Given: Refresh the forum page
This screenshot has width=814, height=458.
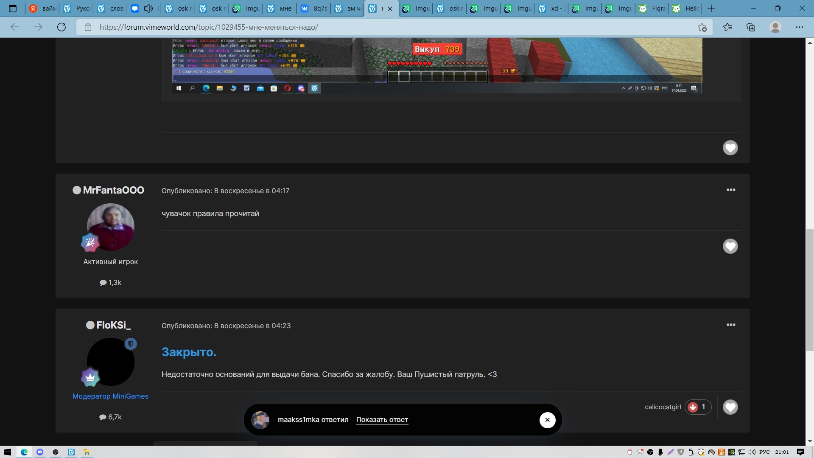Looking at the screenshot, I should pos(62,27).
